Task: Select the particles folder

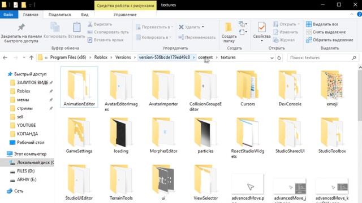Action: tap(205, 135)
